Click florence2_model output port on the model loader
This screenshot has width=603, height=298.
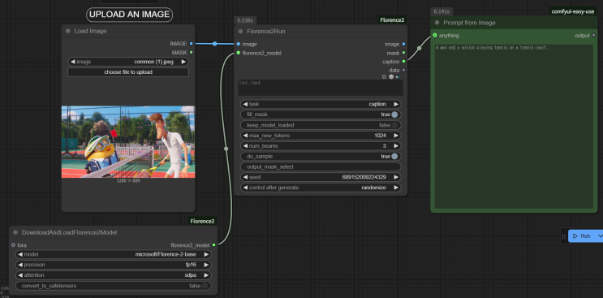tap(213, 245)
